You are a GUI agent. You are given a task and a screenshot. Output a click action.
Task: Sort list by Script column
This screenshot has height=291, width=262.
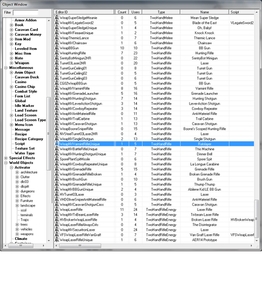click(x=241, y=12)
